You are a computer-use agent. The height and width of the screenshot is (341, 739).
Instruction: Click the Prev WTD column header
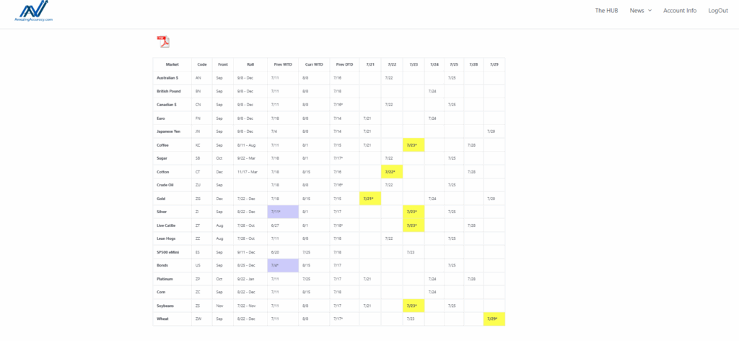click(282, 64)
